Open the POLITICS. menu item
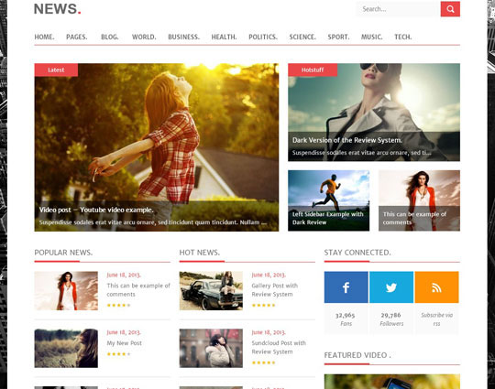The height and width of the screenshot is (389, 495). (x=263, y=37)
